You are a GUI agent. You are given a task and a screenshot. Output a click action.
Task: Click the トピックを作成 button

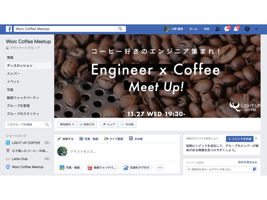click(240, 139)
